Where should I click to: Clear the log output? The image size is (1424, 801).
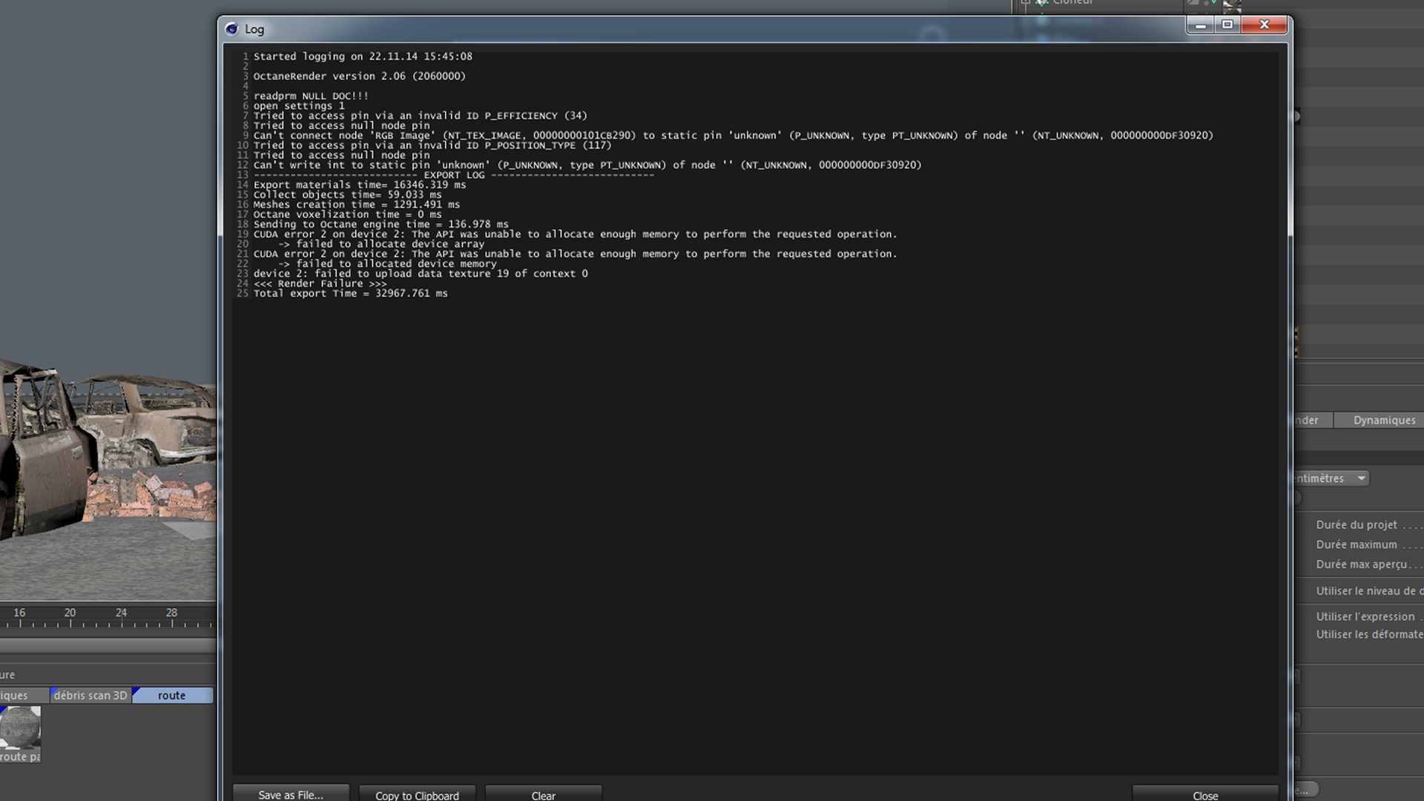pyautogui.click(x=543, y=794)
